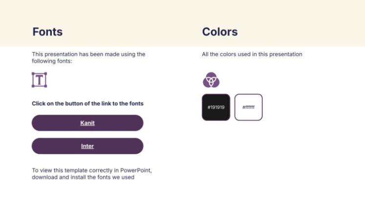Select the white #ffffff color swatch
The width and height of the screenshot is (365, 205).
(x=248, y=107)
